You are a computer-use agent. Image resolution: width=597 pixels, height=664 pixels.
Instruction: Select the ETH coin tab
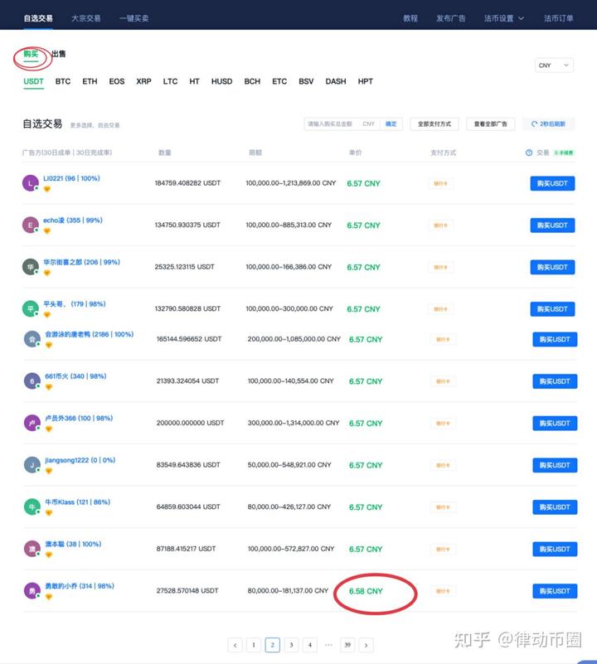[90, 81]
